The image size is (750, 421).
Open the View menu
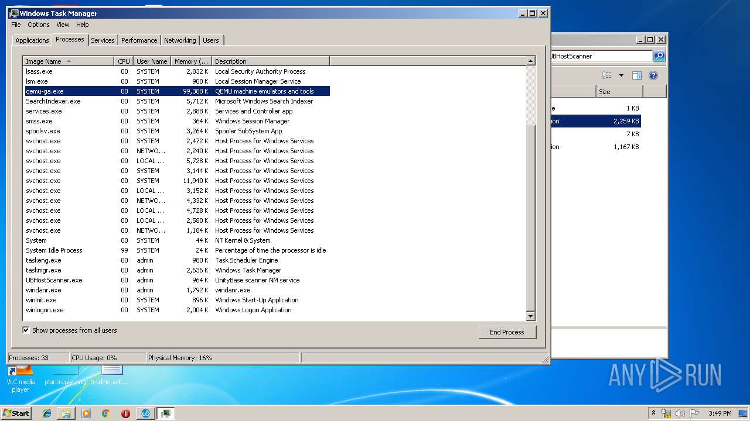[x=63, y=25]
